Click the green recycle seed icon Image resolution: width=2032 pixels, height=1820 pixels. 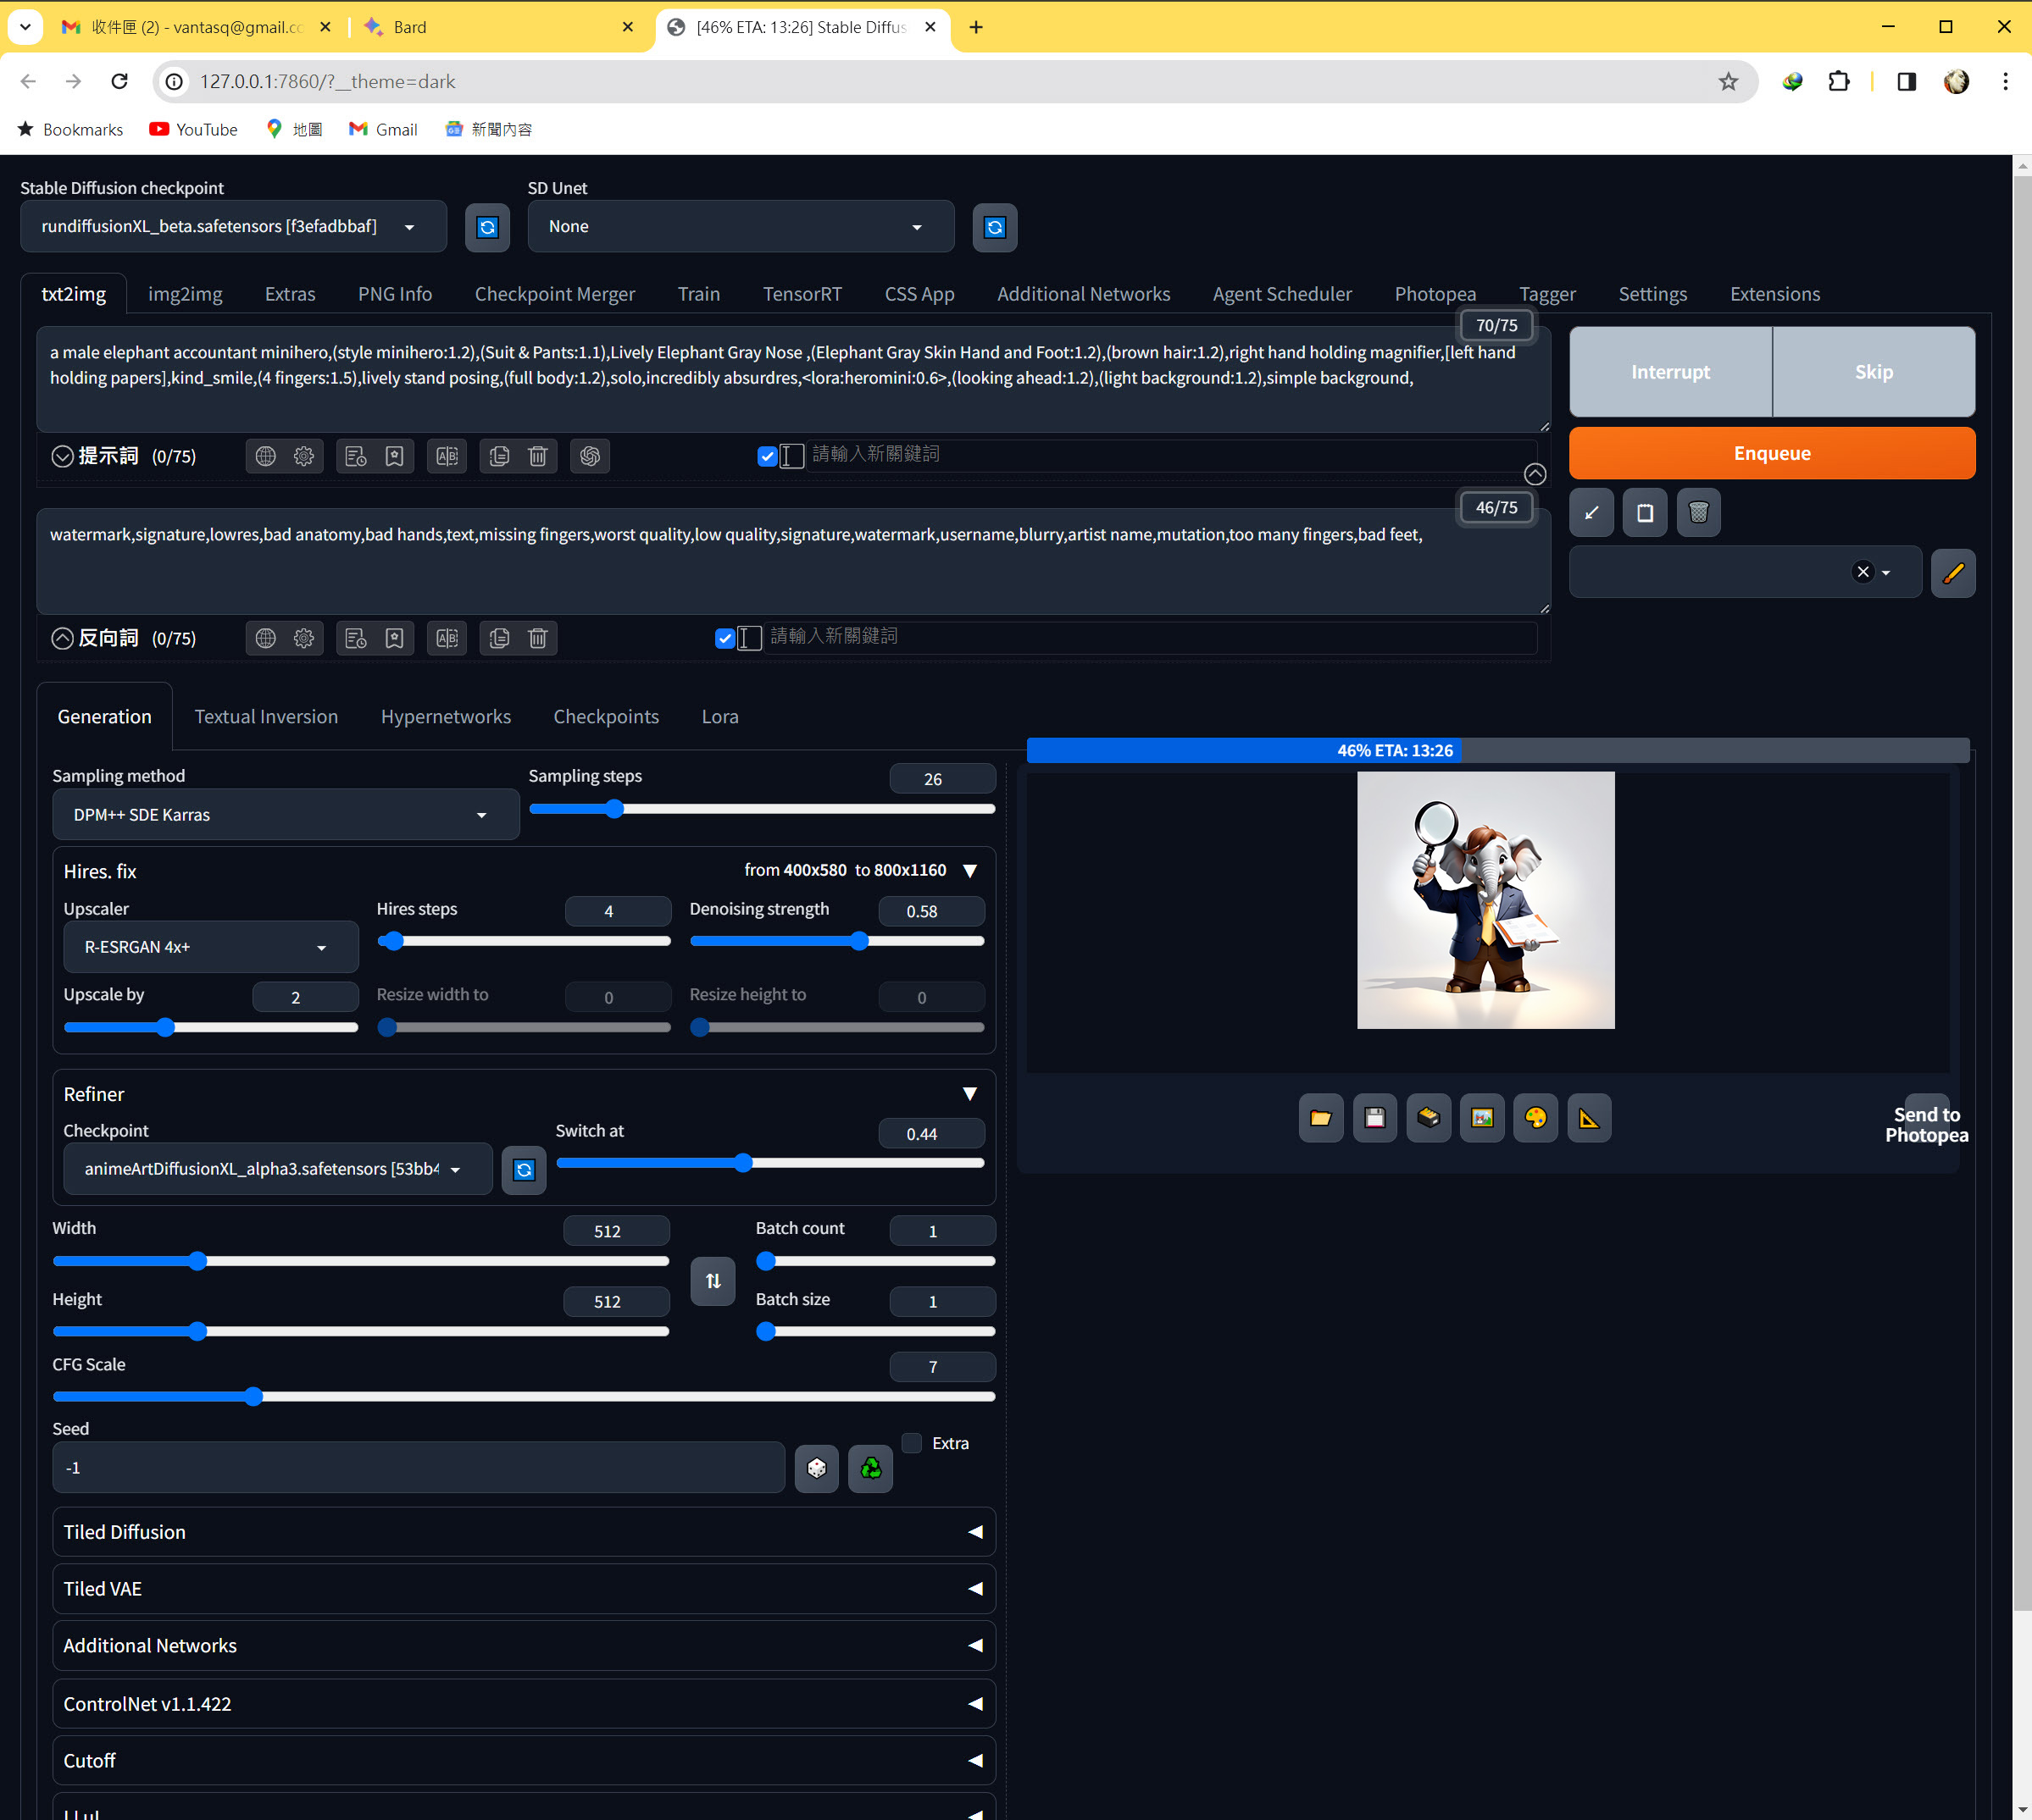click(870, 1468)
